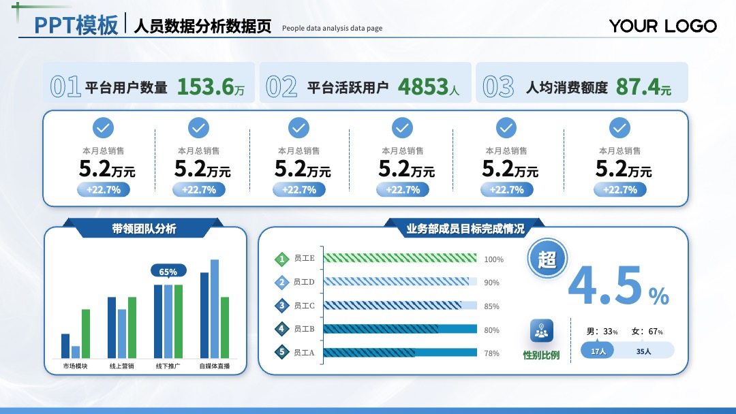Screen dimensions: 736x414
Task: Click the number 1 diamond badge beside 员工E
Action: click(281, 259)
